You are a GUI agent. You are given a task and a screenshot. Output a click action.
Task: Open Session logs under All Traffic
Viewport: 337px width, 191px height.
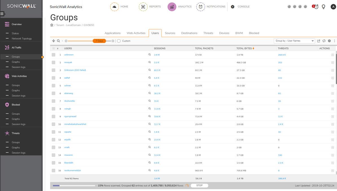[18, 67]
